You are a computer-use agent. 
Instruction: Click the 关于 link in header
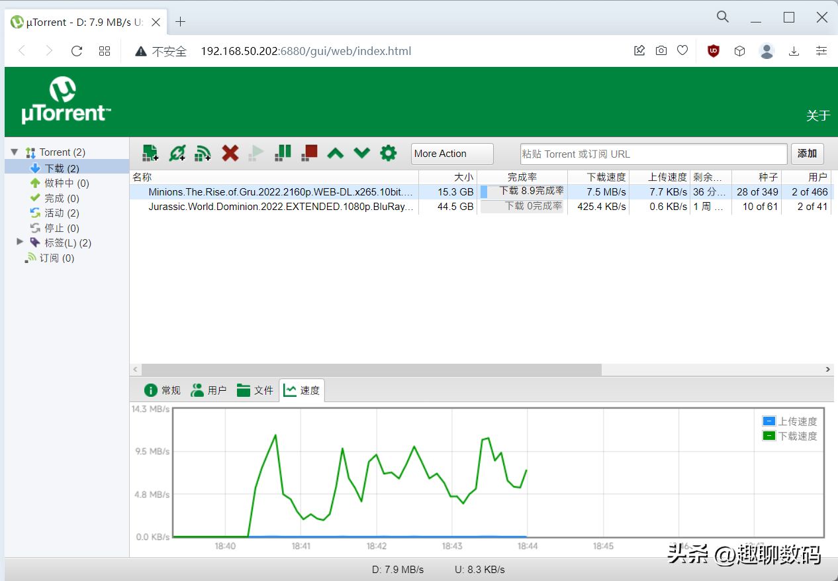(x=818, y=116)
